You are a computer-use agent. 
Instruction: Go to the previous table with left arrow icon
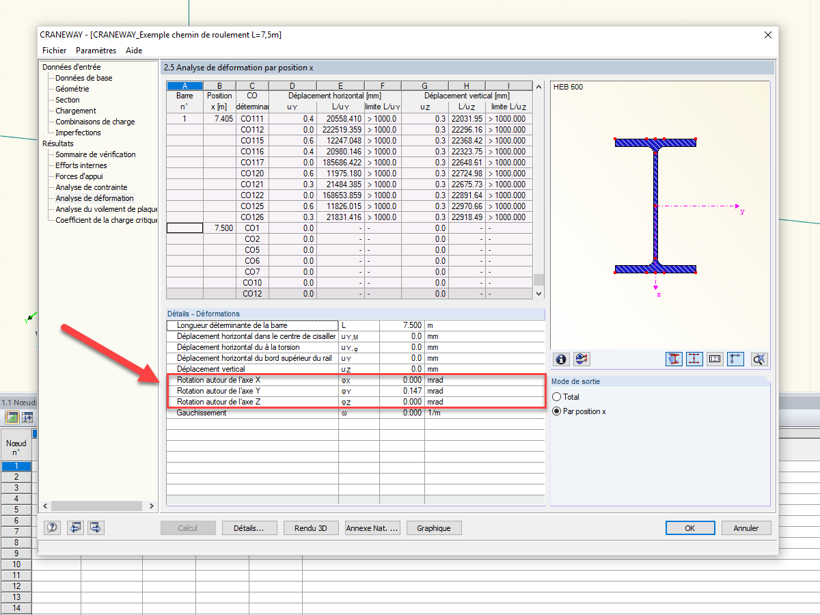pos(75,528)
